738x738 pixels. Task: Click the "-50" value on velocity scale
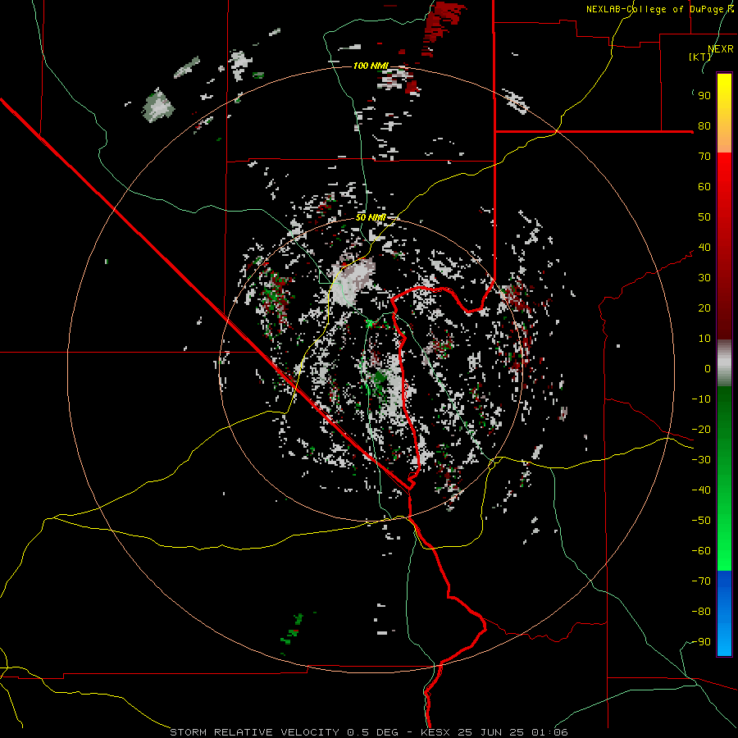pyautogui.click(x=701, y=521)
